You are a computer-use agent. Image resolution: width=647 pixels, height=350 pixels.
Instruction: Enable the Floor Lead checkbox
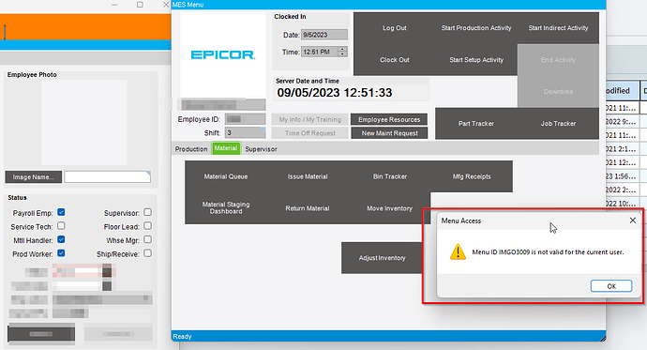pyautogui.click(x=148, y=226)
